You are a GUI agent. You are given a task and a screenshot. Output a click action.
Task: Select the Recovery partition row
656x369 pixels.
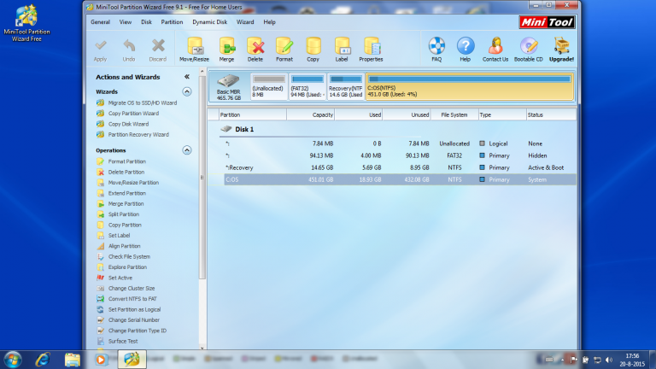click(240, 167)
